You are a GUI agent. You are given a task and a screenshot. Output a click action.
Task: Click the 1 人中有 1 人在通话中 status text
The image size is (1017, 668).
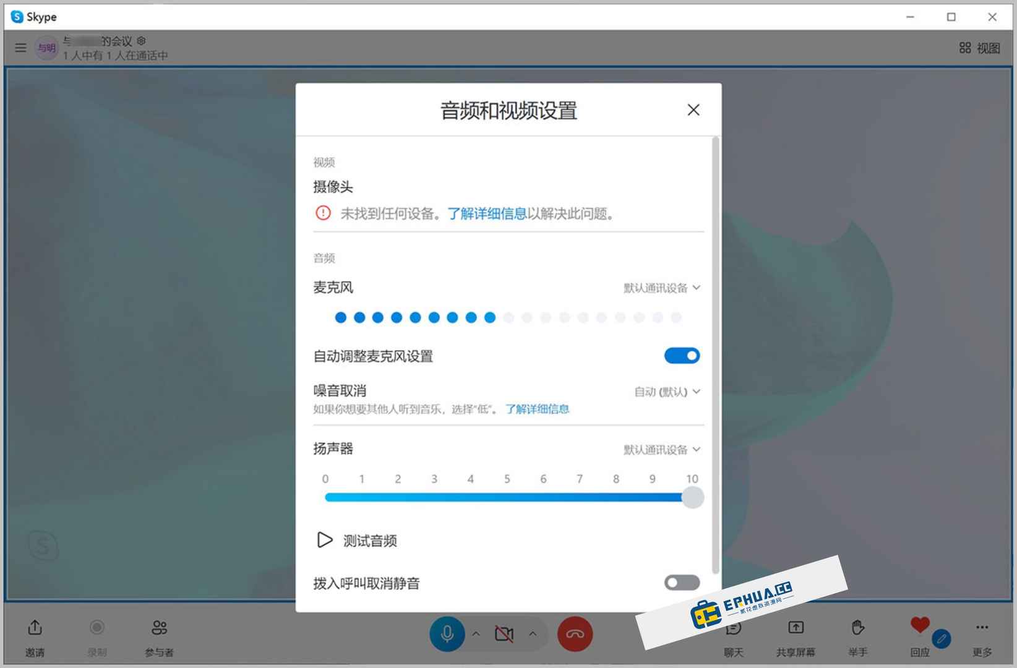coord(115,56)
